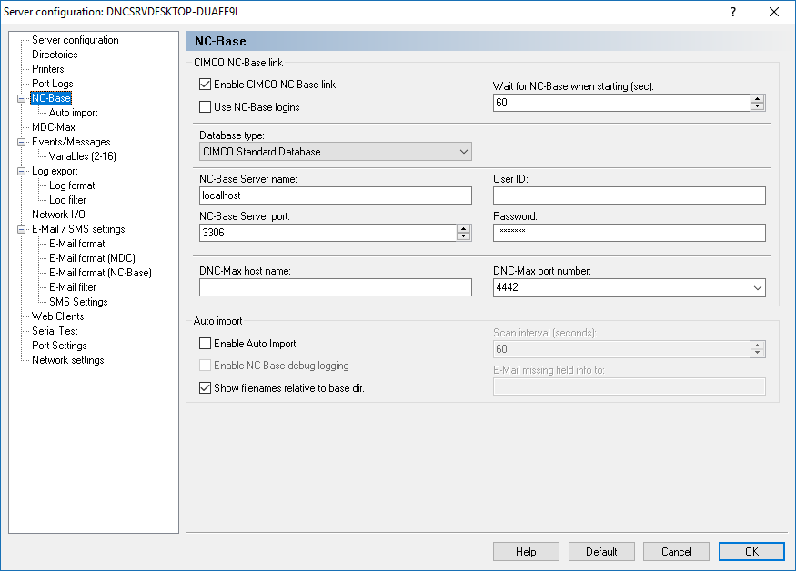Viewport: 796px width, 571px height.
Task: Toggle Show filenames relative to base dir
Action: click(205, 387)
